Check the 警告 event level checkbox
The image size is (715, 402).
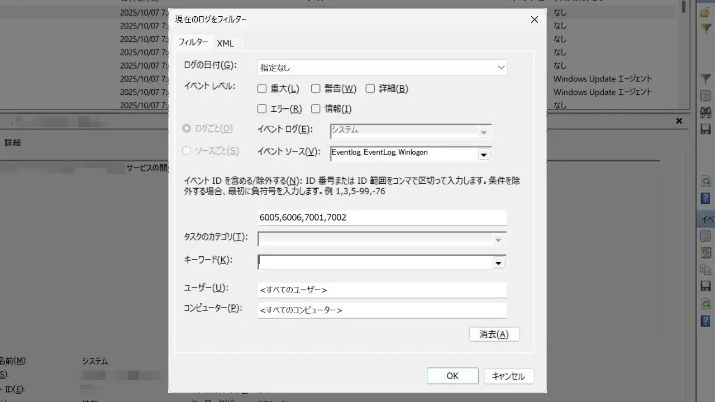[x=316, y=88]
